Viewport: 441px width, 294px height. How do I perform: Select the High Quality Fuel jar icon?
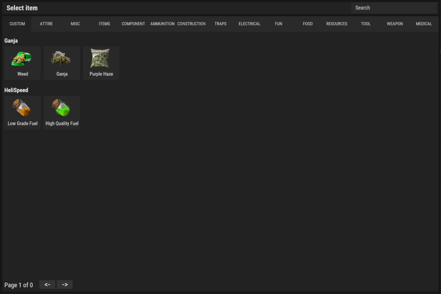(x=61, y=108)
